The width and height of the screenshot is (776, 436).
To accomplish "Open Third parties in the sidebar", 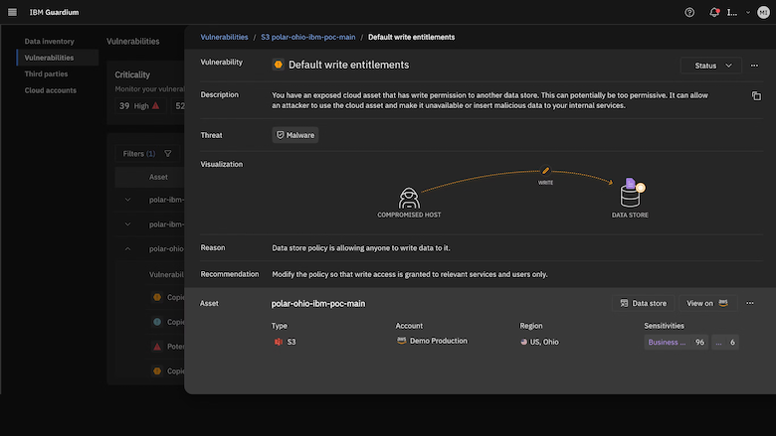I will 46,74.
